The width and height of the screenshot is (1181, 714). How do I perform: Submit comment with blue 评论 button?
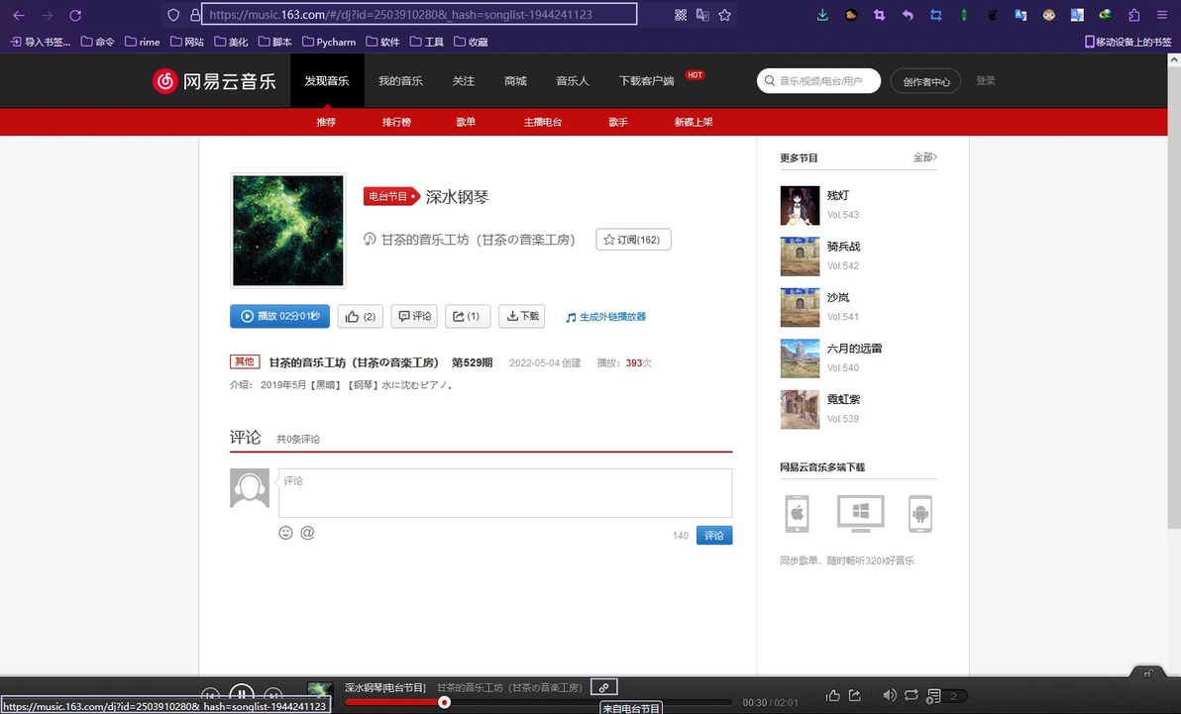click(x=714, y=536)
